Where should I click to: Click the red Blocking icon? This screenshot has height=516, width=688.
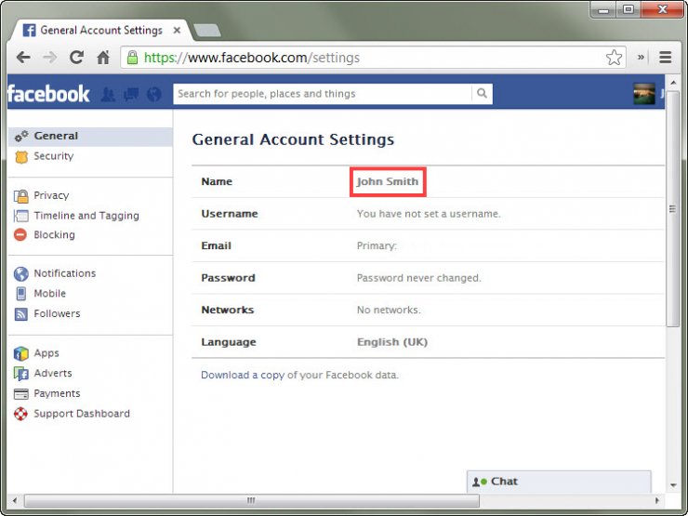click(20, 234)
